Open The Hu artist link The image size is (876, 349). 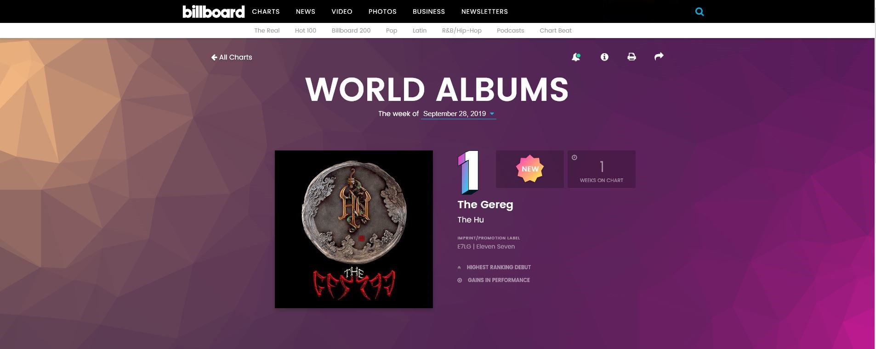click(471, 220)
